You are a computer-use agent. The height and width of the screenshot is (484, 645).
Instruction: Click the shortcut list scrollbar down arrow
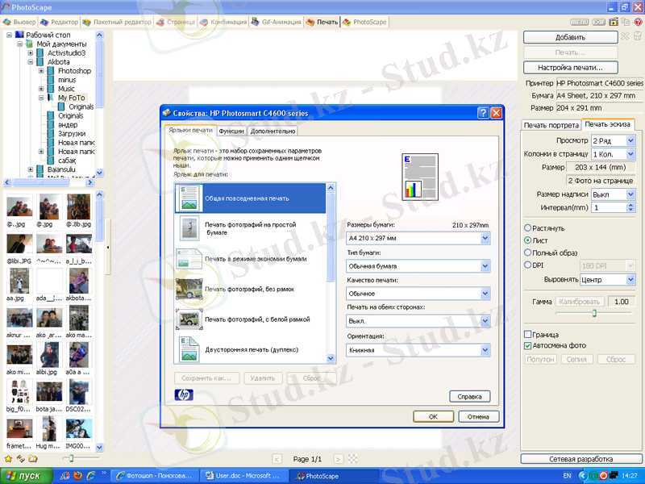coord(331,358)
